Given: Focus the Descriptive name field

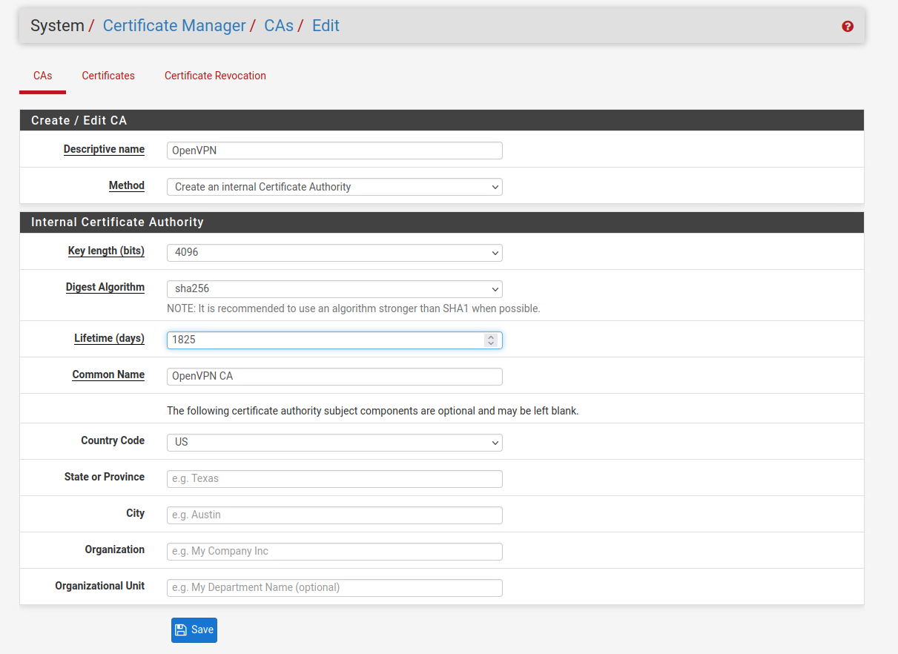Looking at the screenshot, I should pyautogui.click(x=334, y=151).
